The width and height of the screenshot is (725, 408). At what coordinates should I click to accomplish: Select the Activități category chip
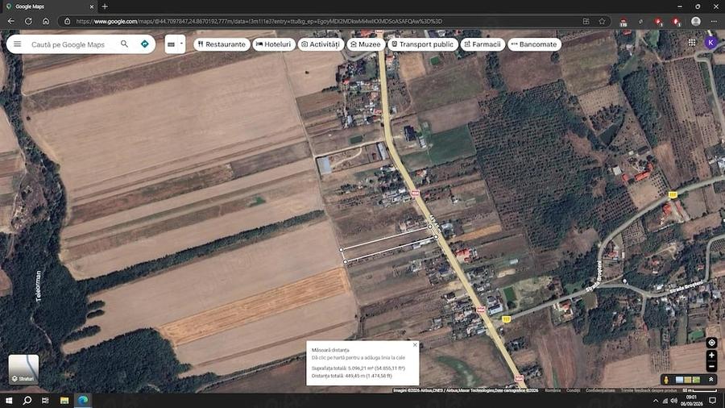coord(321,44)
